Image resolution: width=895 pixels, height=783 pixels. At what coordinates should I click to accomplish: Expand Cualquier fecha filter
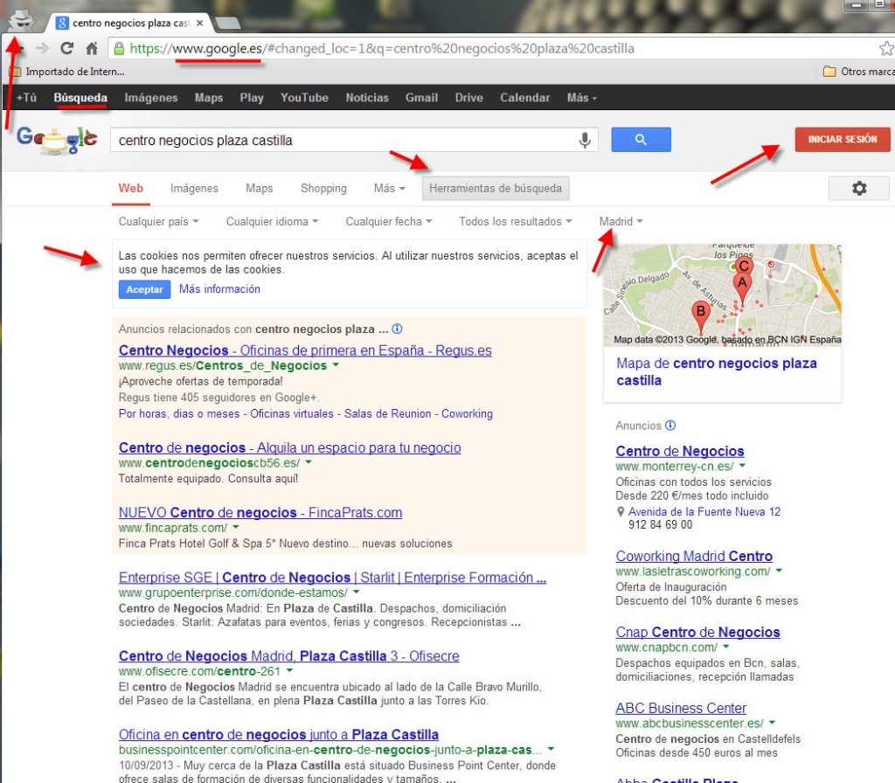click(x=389, y=221)
